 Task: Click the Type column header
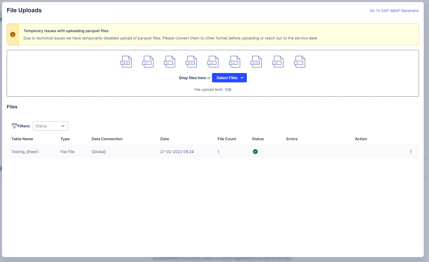coord(65,139)
